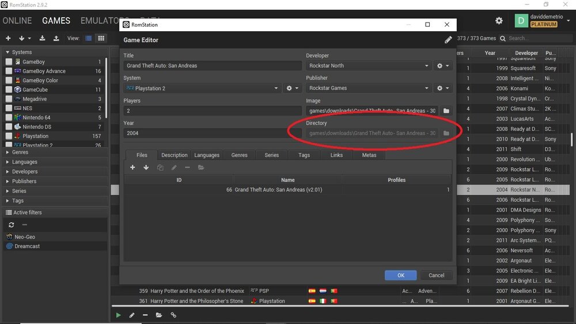576x324 pixels.
Task: Click the pencil edit icon in Game Editor header
Action: pos(448,40)
